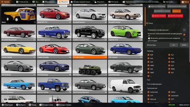190x107 pixels.
Task: Collapse the Трансмиссия filter section
Action: (152, 88)
